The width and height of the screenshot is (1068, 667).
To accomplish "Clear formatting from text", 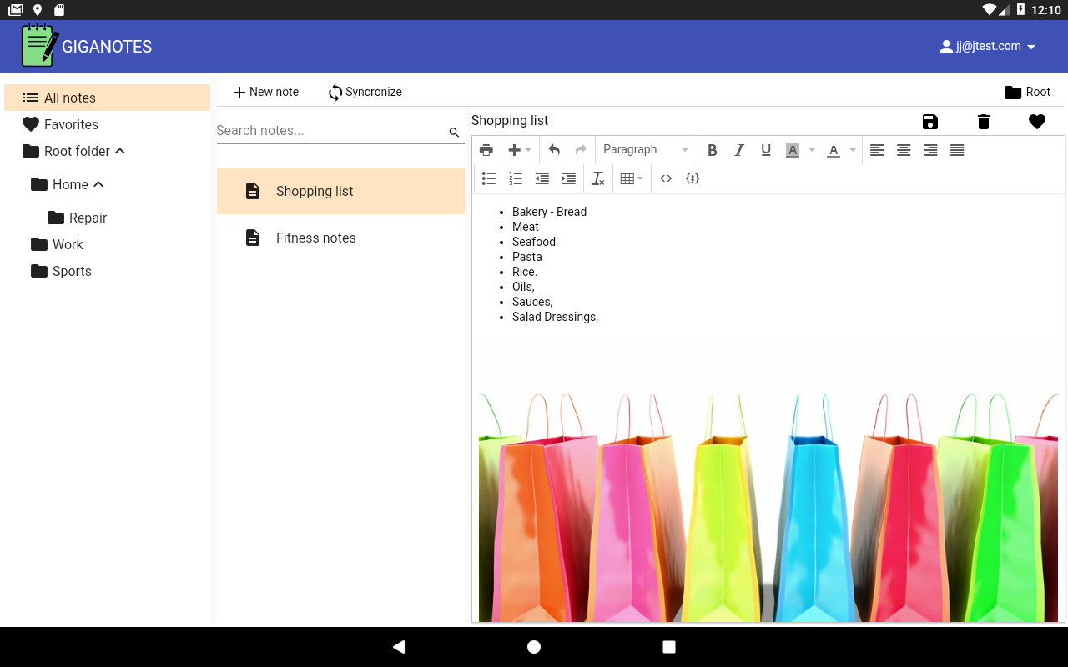I will click(x=597, y=178).
